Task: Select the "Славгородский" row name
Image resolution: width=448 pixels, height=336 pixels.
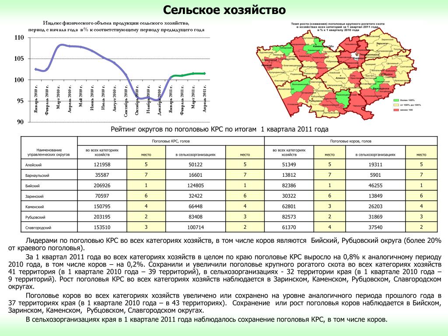Action: point(38,228)
